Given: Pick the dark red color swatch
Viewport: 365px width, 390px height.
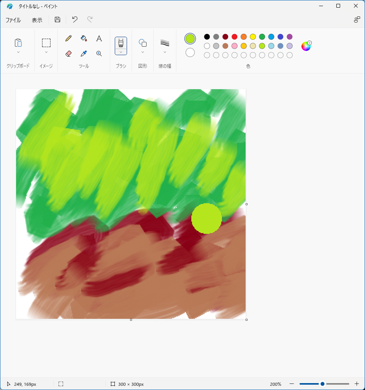Looking at the screenshot, I should [x=225, y=37].
